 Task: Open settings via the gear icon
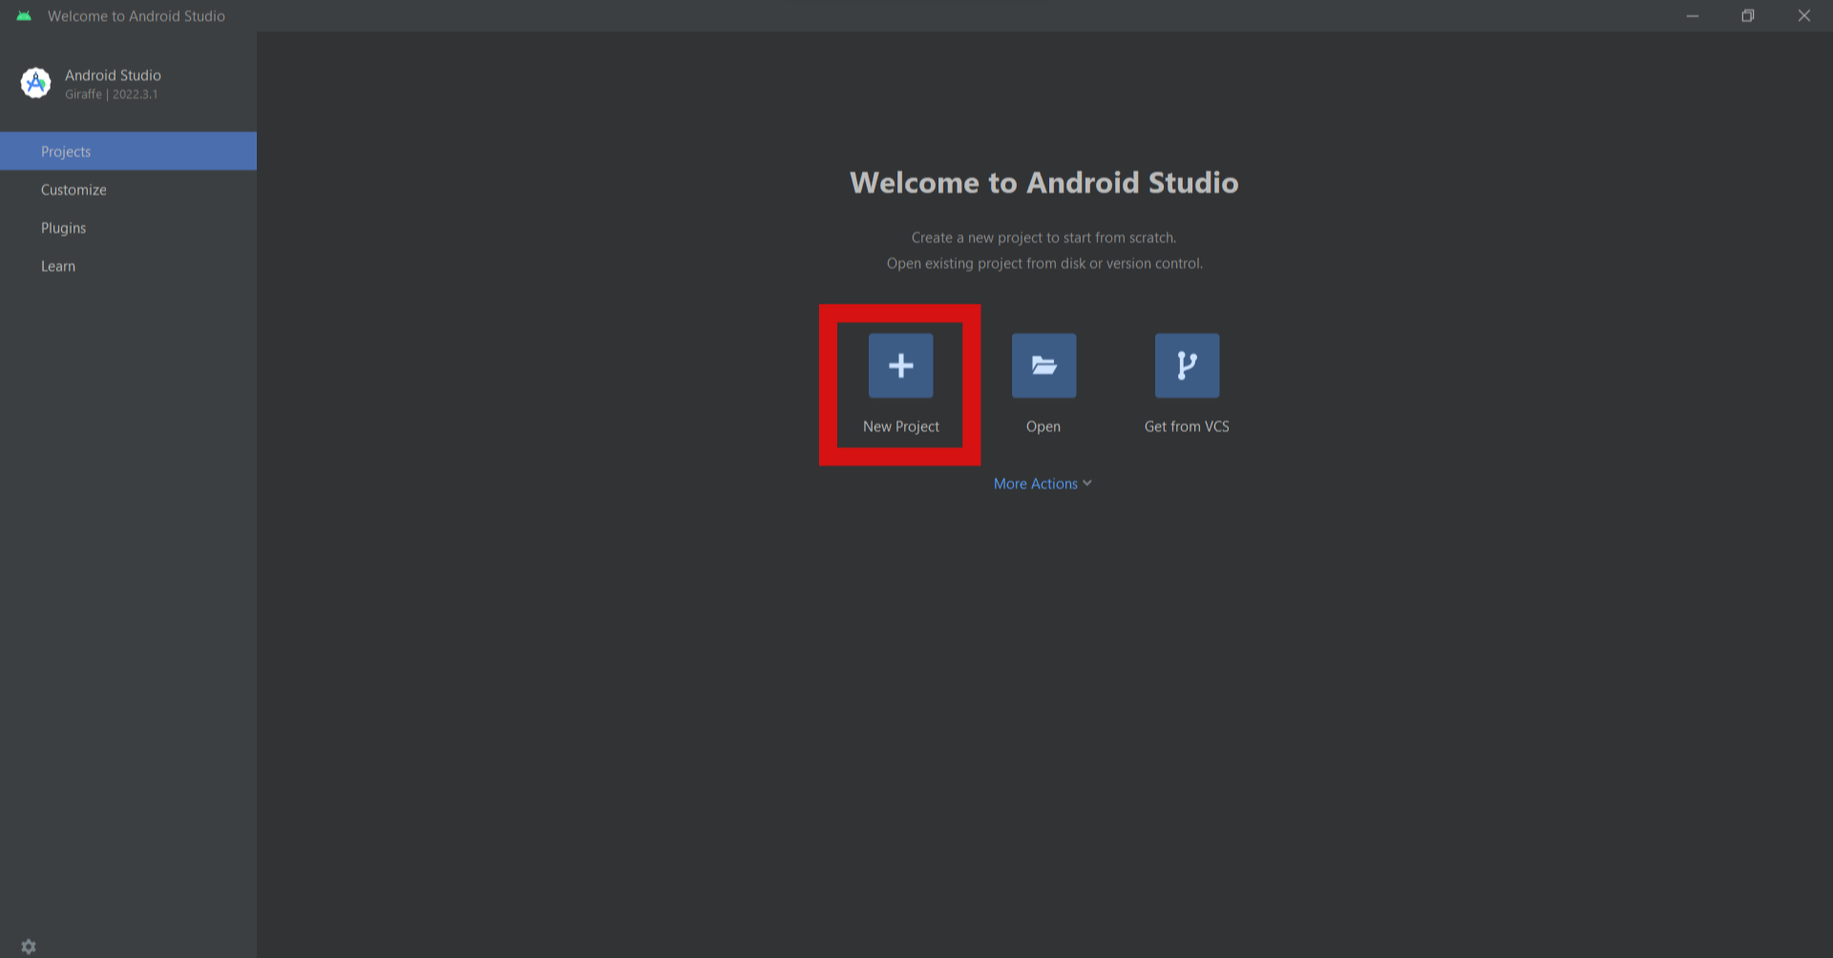(29, 947)
